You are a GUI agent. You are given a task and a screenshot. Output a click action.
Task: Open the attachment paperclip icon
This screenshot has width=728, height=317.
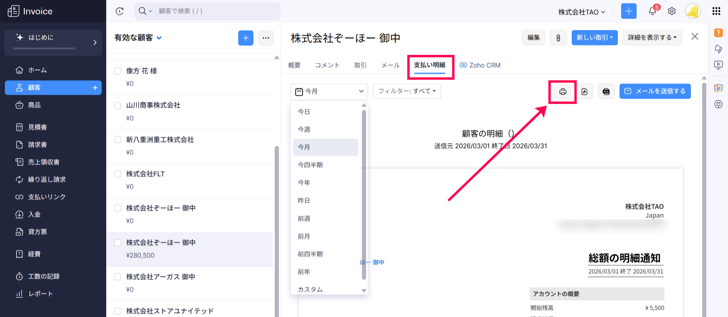[x=558, y=38]
